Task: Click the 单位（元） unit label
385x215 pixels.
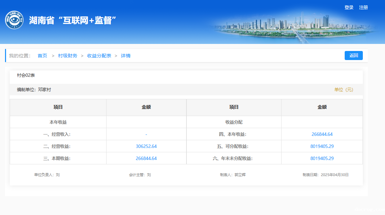Action: click(343, 90)
